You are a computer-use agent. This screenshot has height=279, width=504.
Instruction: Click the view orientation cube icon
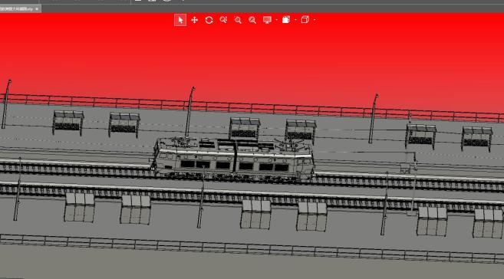305,20
